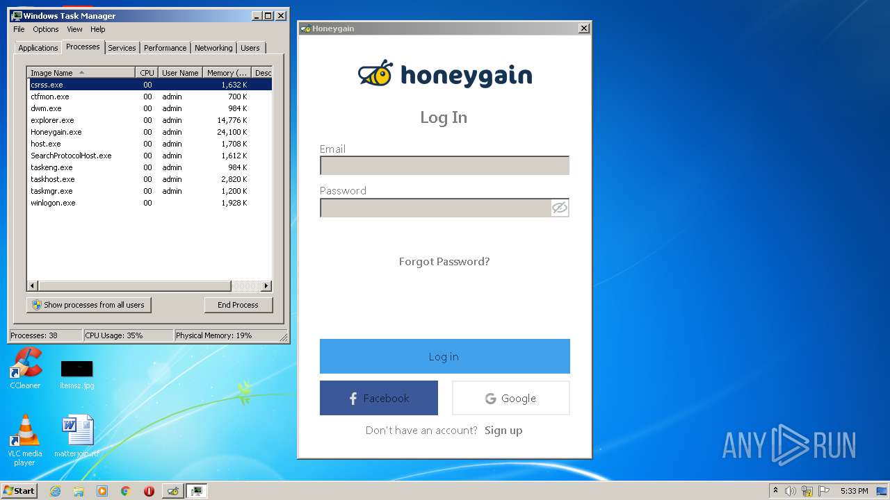890x500 pixels.
Task: Click the Task Manager title bar icon
Action: pos(17,15)
